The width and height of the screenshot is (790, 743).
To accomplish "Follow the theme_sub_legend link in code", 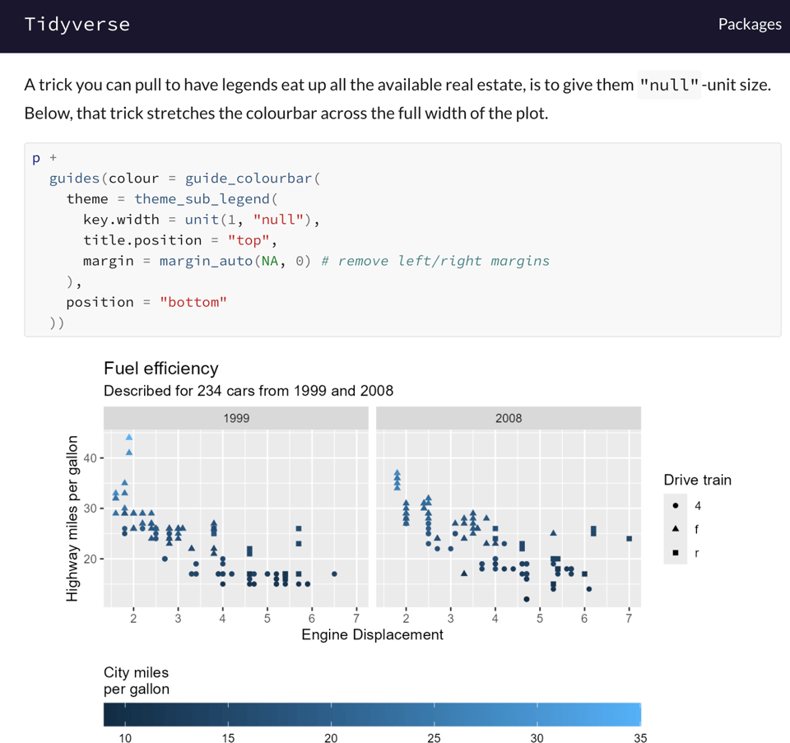I will pos(202,199).
